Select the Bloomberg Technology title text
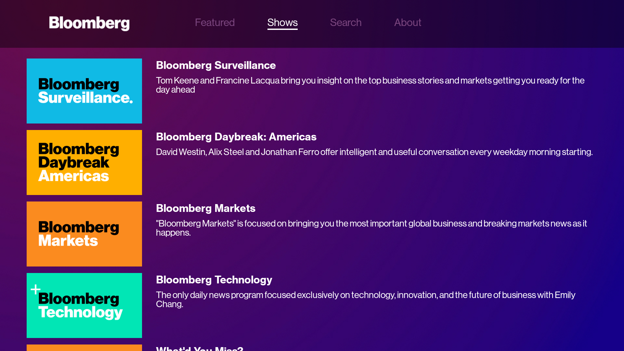This screenshot has width=624, height=351. click(x=214, y=279)
